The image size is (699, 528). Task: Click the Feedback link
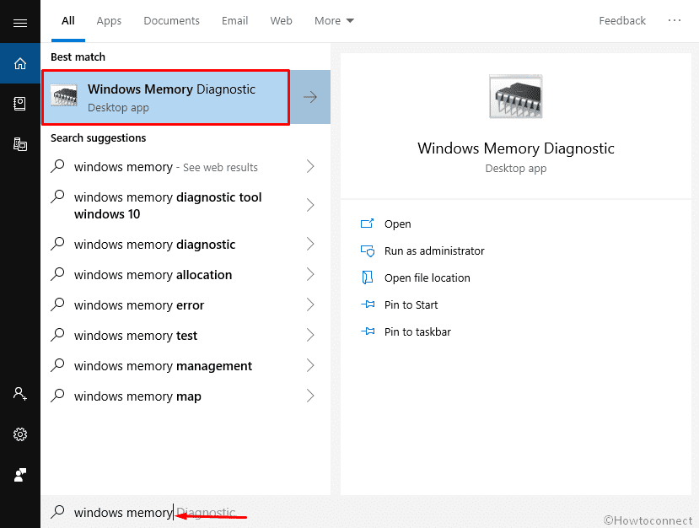click(x=622, y=20)
